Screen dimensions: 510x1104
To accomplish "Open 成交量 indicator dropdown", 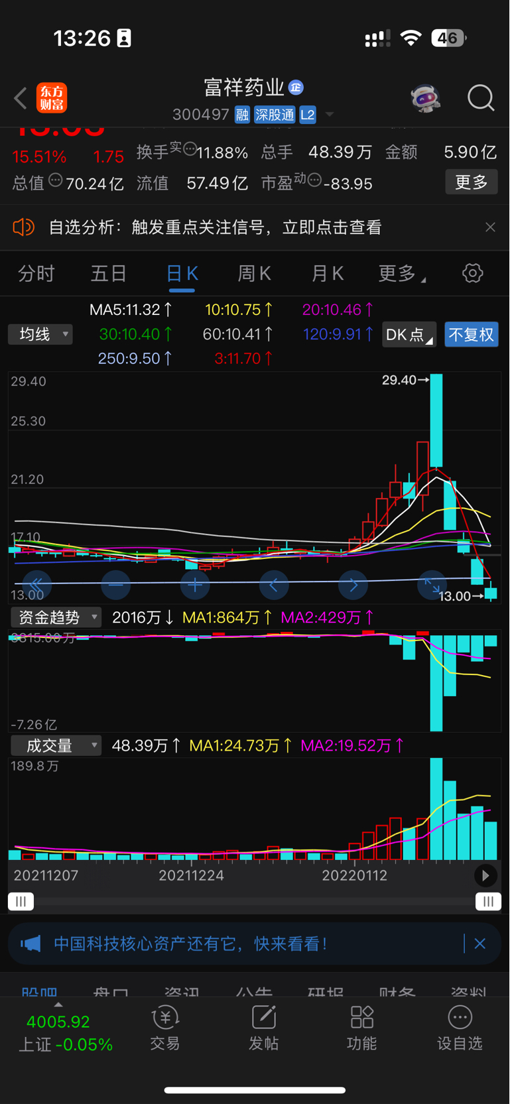I will pos(56,745).
